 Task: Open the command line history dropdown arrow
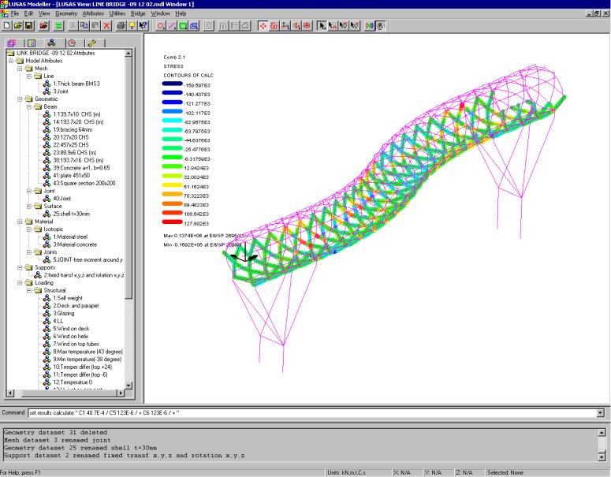(600, 412)
